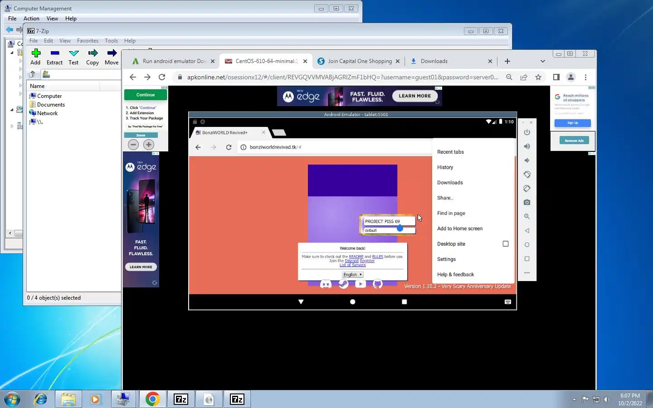The height and width of the screenshot is (408, 653).
Task: Click the site info icon before bonziworldrevived.tk
Action: [x=244, y=147]
